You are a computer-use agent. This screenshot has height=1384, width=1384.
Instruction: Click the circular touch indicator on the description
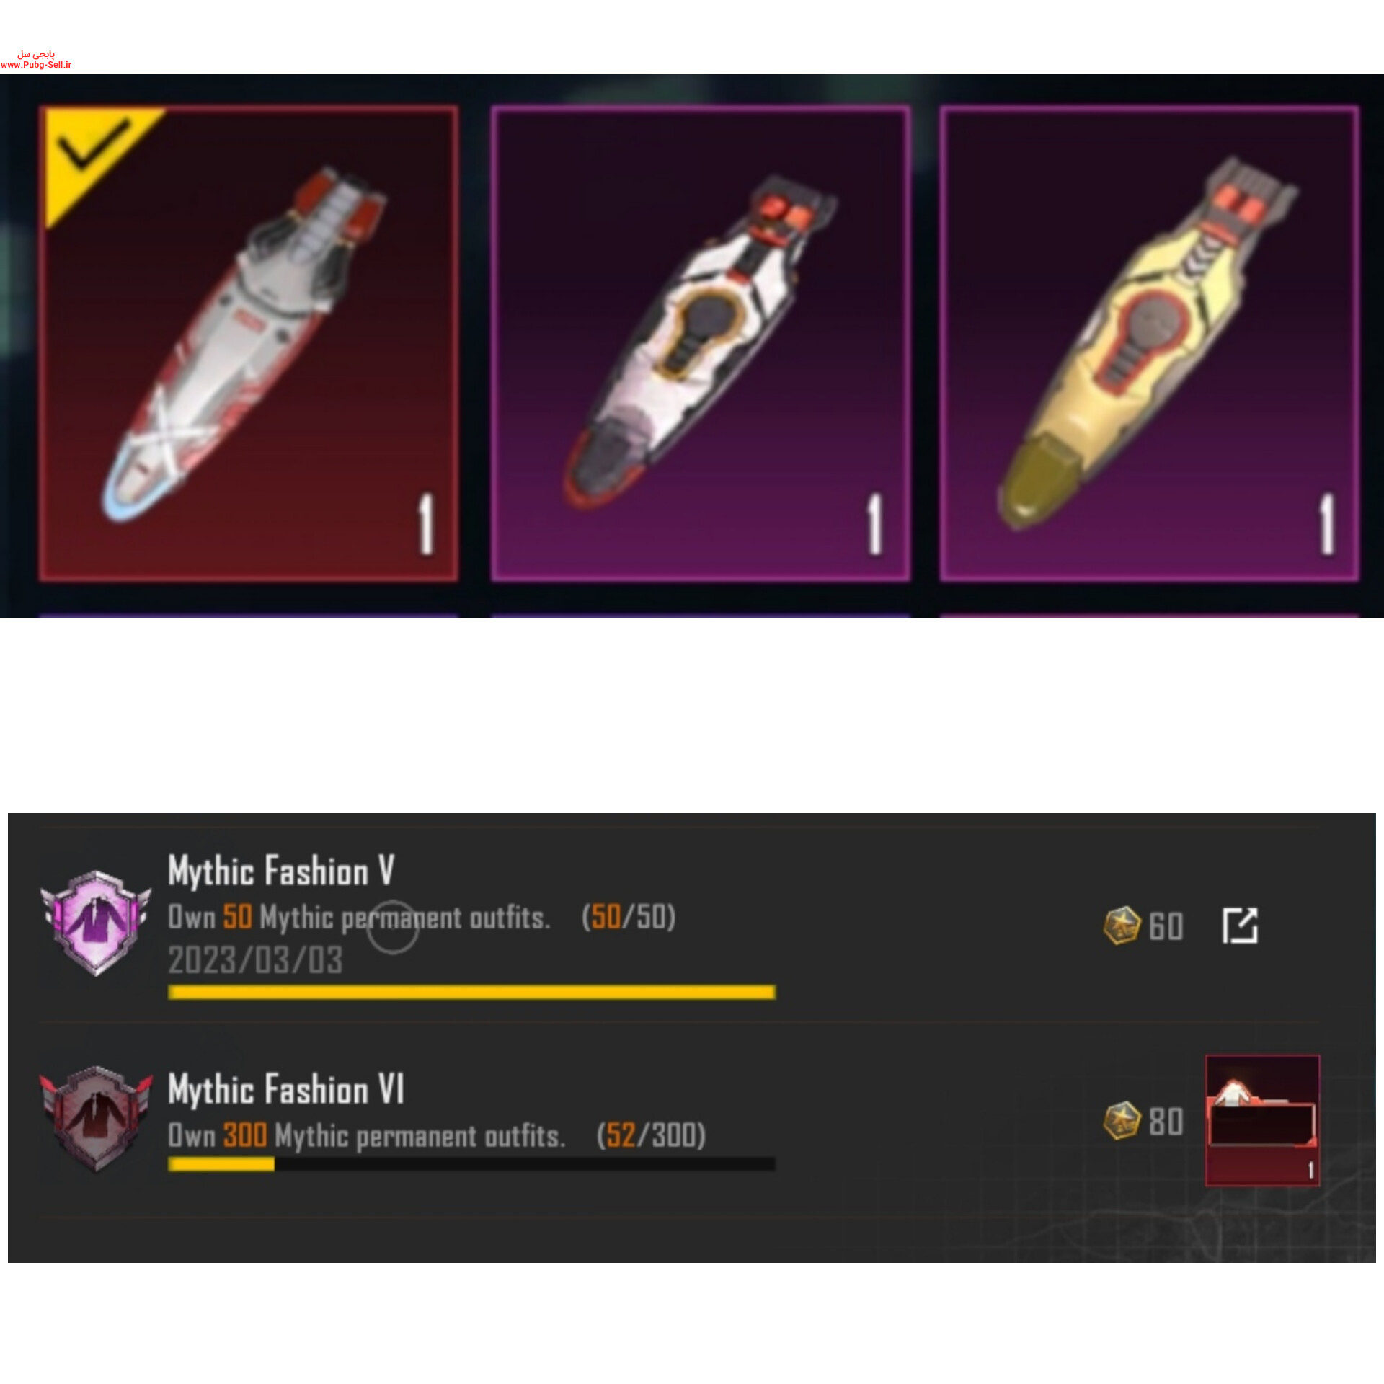tap(393, 927)
